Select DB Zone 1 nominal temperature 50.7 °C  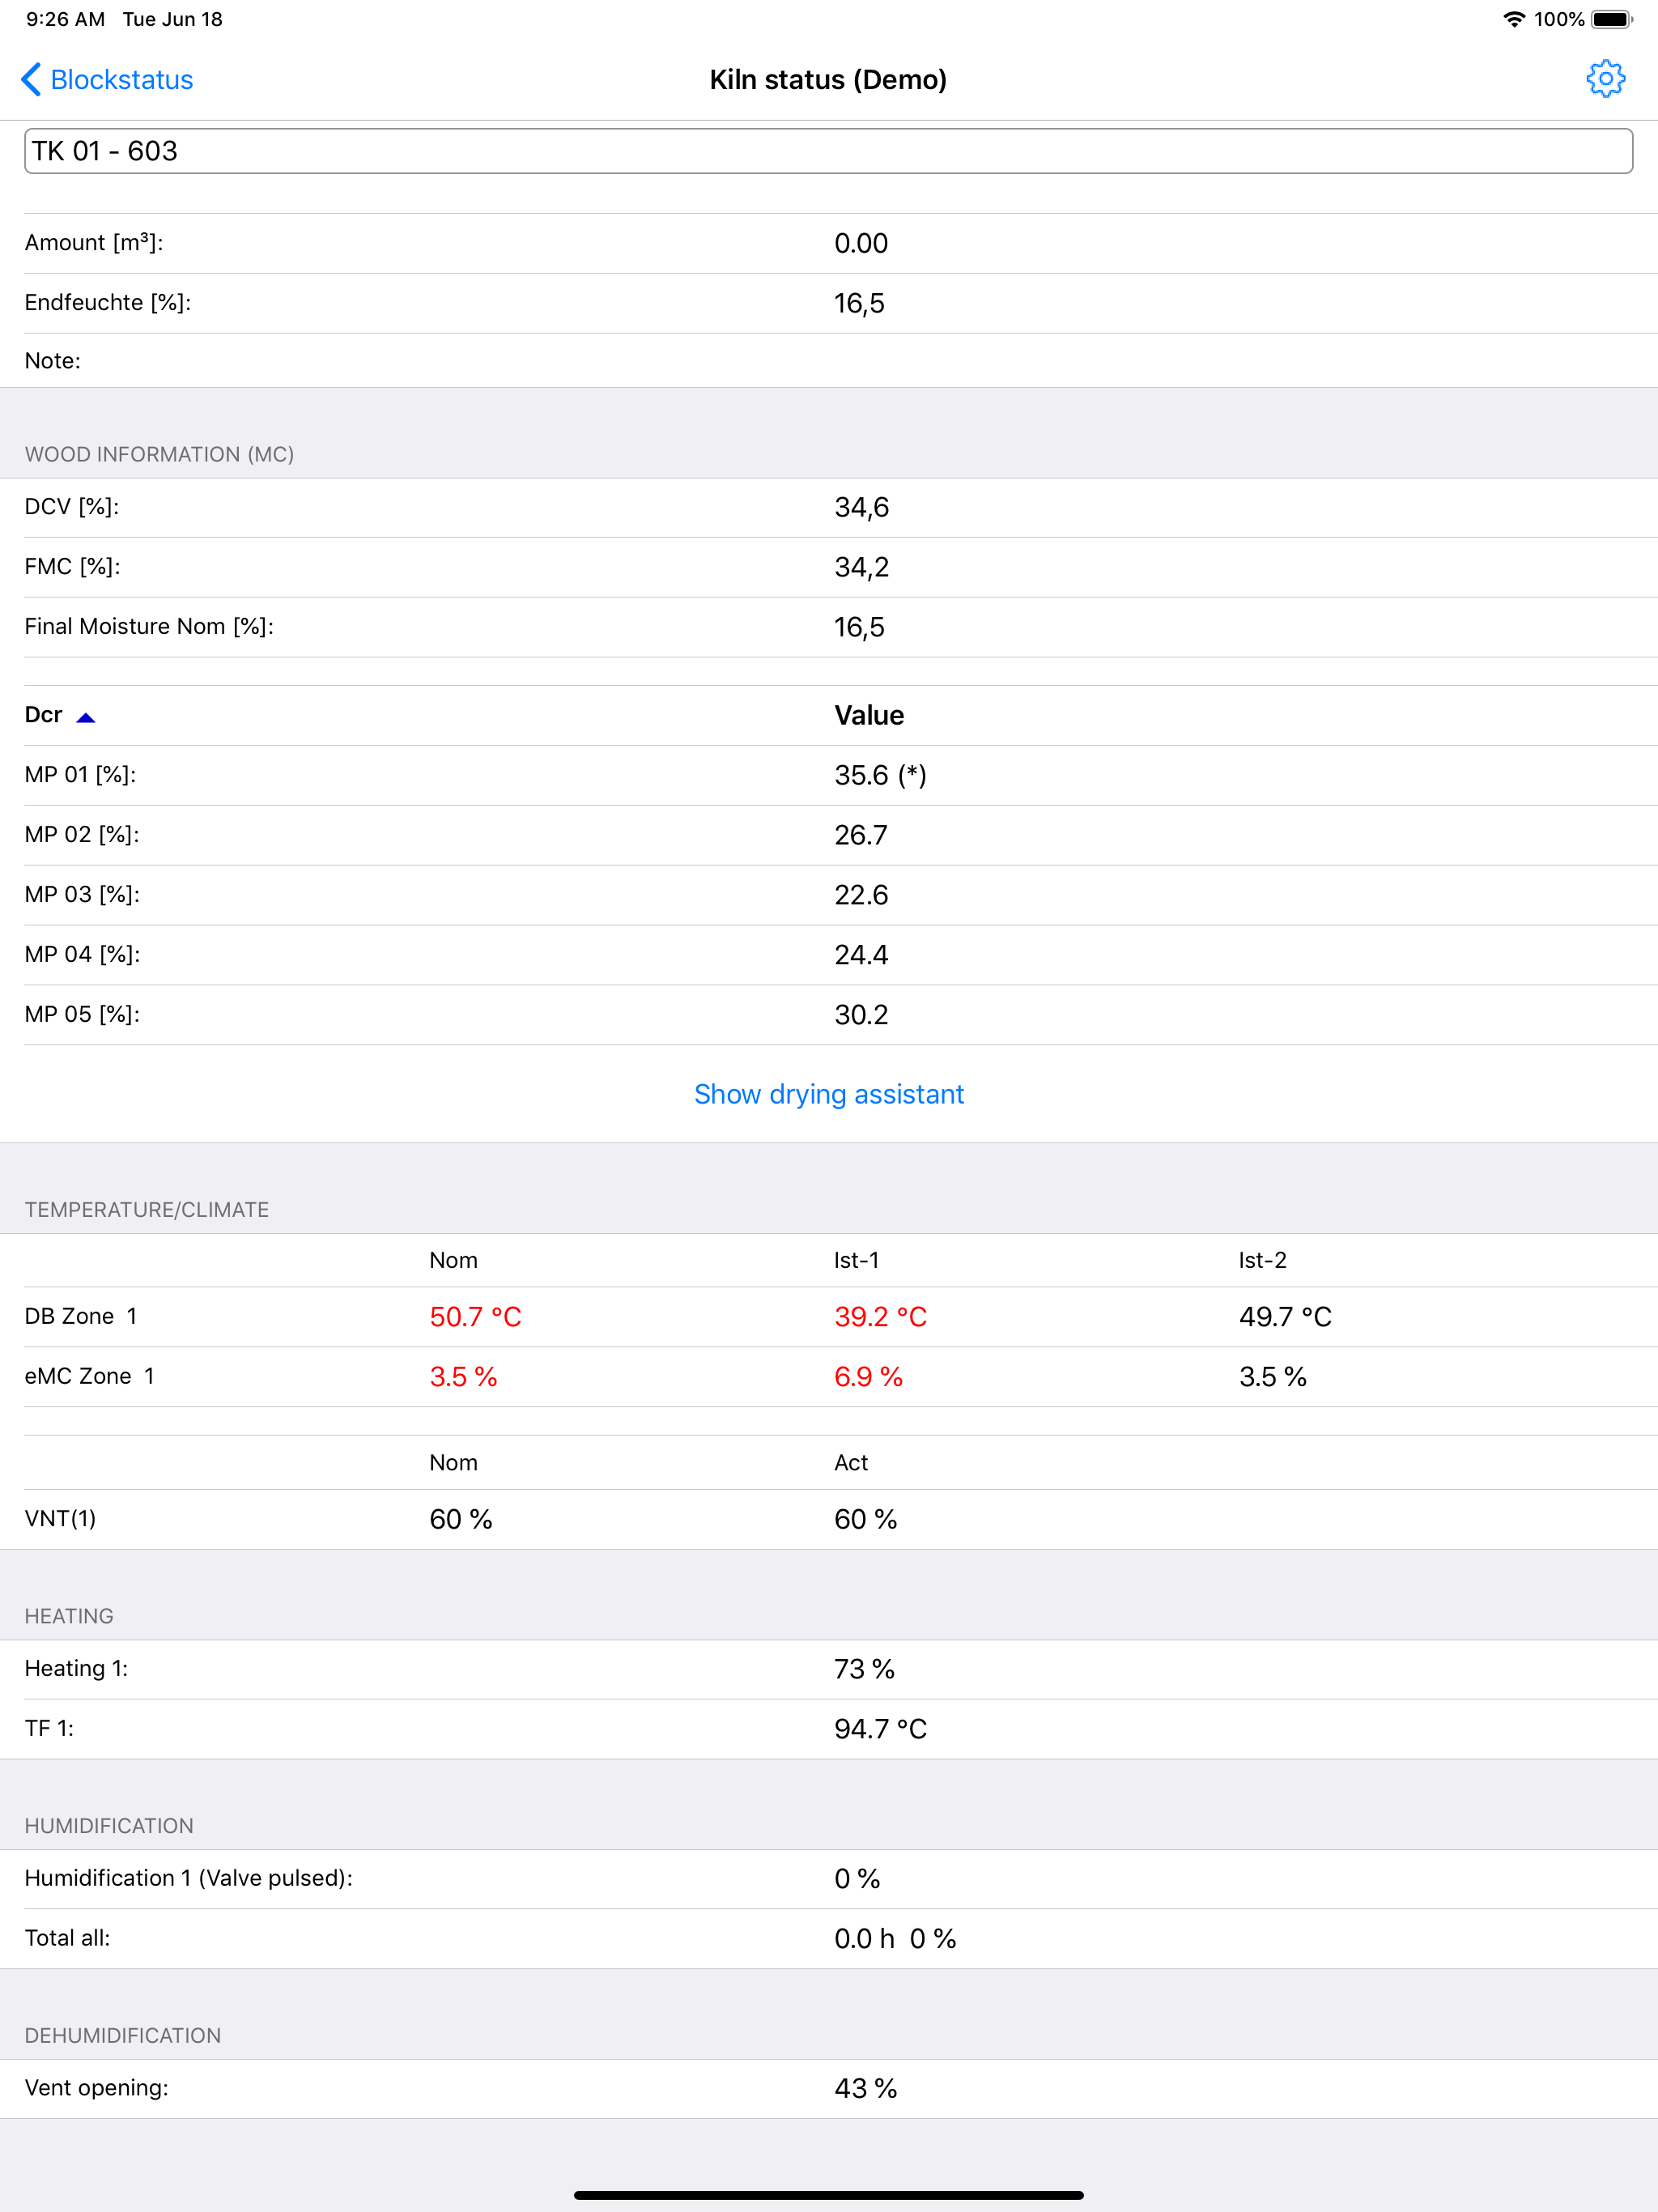coord(476,1317)
